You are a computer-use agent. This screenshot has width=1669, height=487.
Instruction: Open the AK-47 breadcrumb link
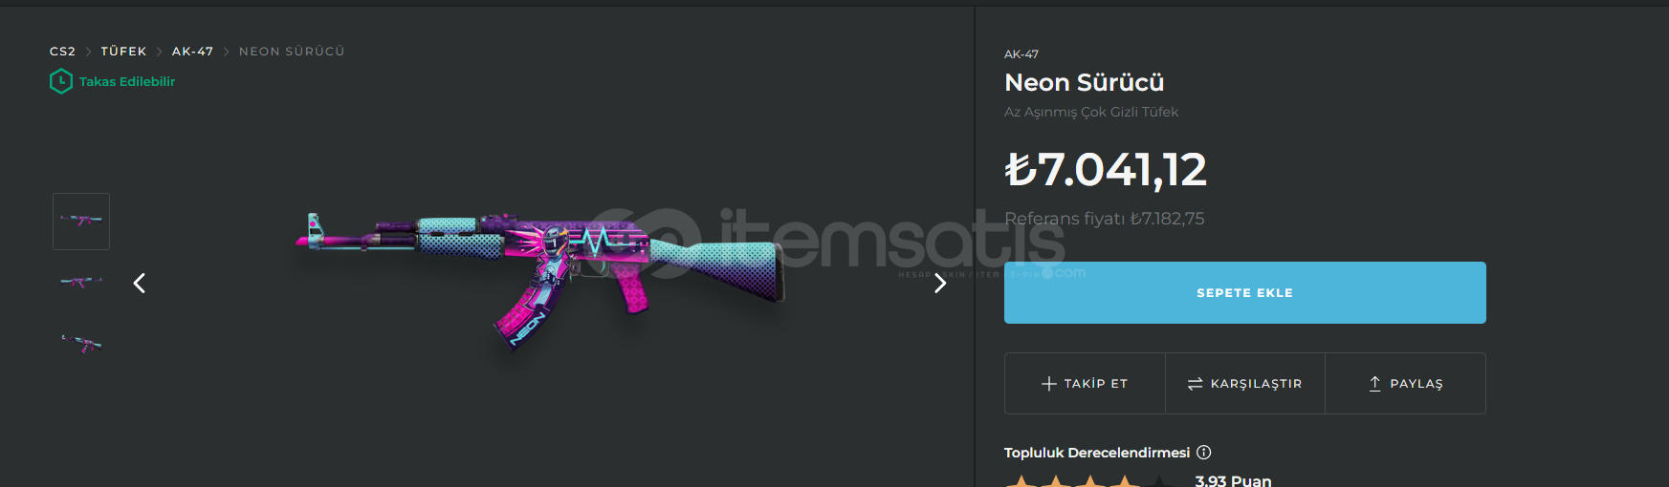coord(192,52)
